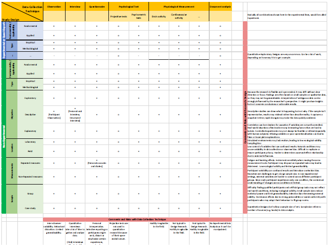This screenshot has height=249, width=330.
Task: Select the Descriptive row label cell
Action: click(x=30, y=114)
